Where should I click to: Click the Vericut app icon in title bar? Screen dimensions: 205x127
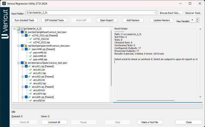pos(4,4)
